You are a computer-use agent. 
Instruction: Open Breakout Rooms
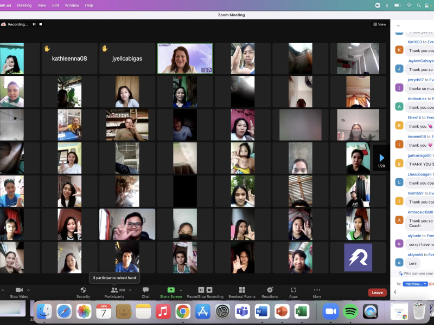tap(242, 292)
